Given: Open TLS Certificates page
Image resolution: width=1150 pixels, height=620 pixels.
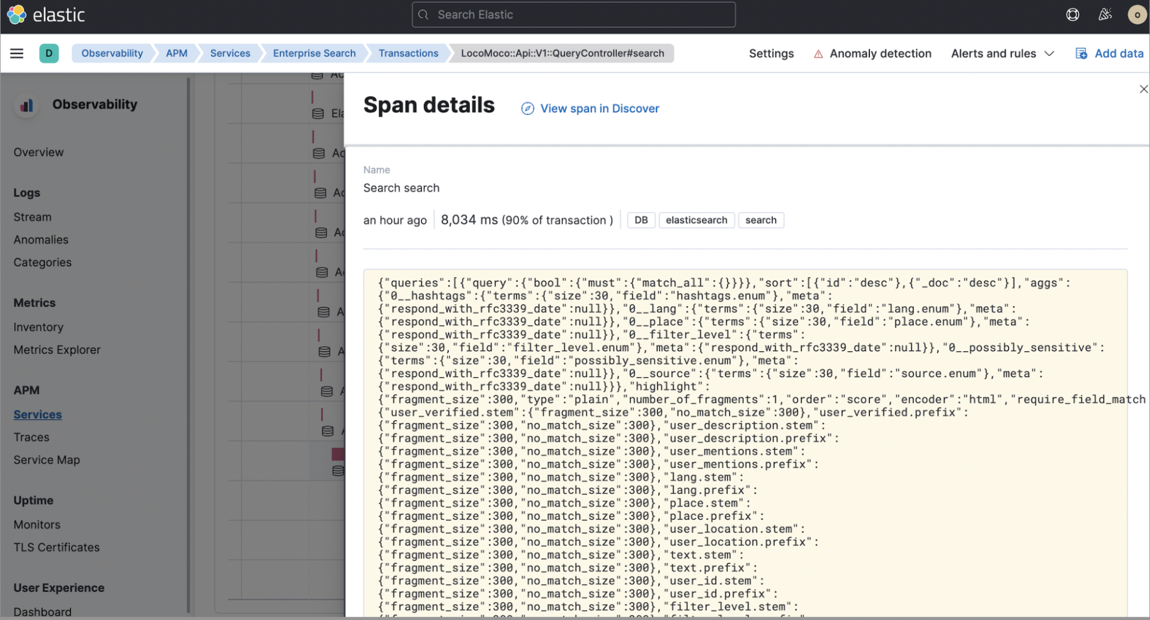Looking at the screenshot, I should click(56, 548).
